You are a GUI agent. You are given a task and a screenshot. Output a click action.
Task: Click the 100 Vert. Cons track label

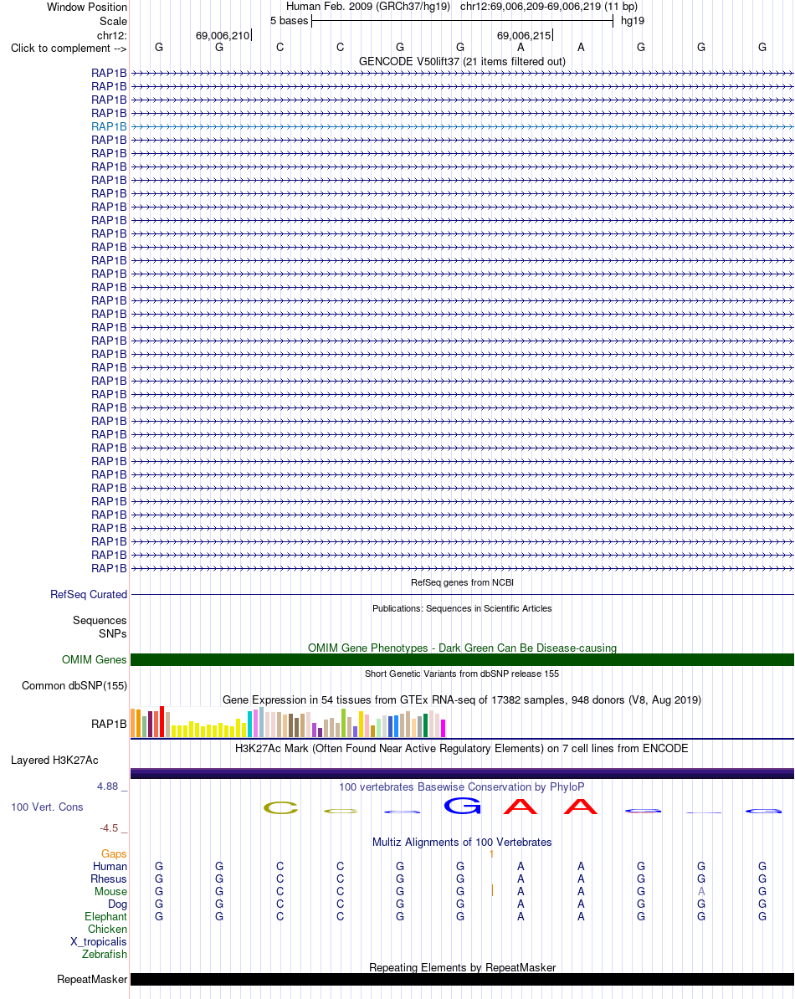(x=47, y=807)
